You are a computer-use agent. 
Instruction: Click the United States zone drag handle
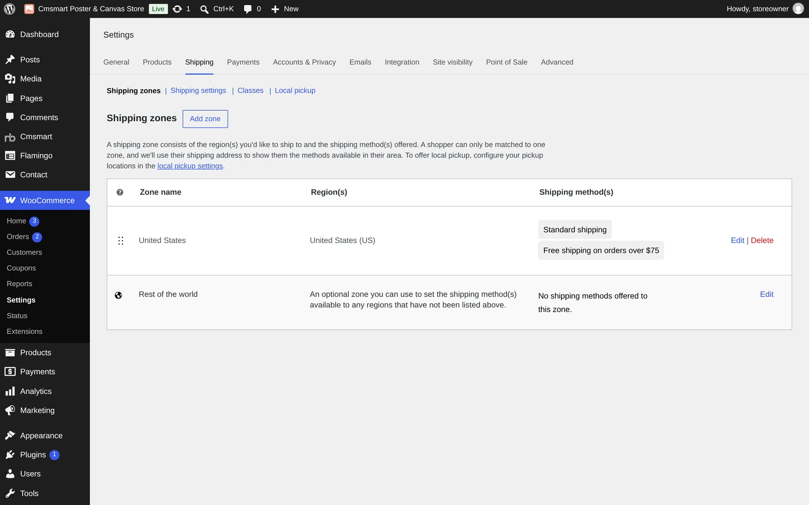121,241
